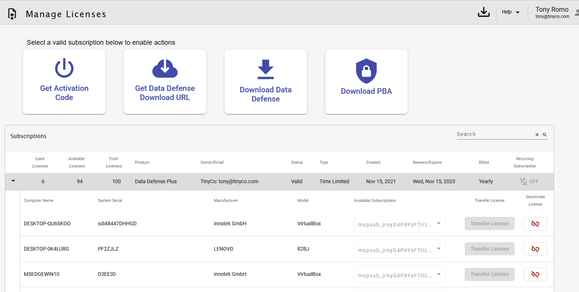579x292 pixels.
Task: Click the System Serial column header
Action: [x=110, y=200]
